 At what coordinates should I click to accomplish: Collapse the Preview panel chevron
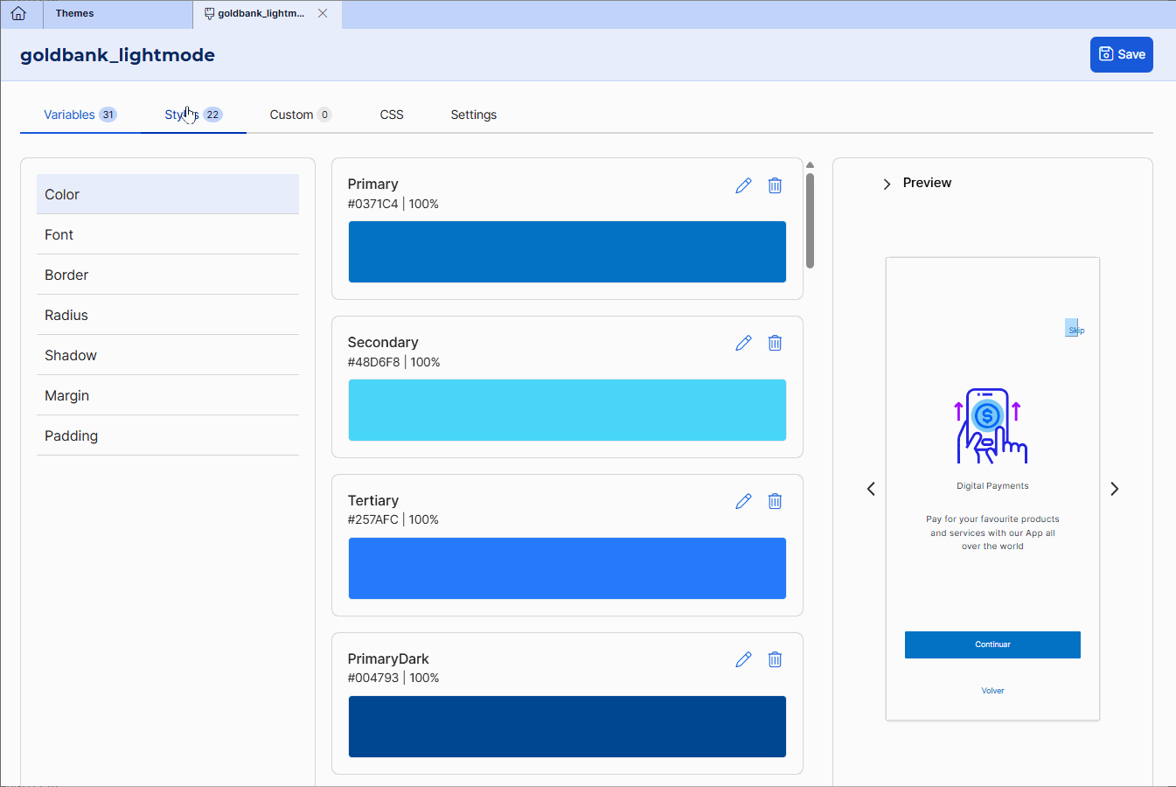tap(887, 184)
